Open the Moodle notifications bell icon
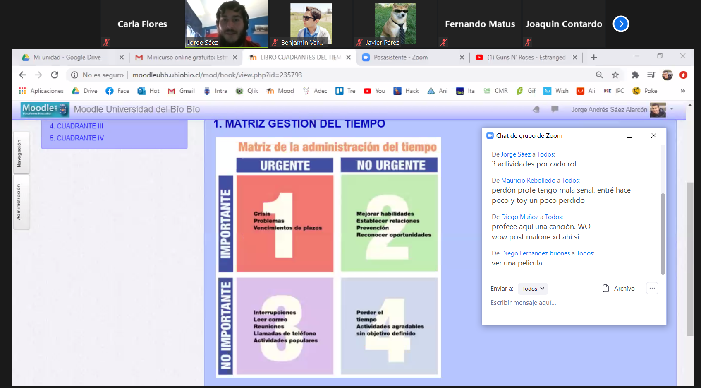 (536, 109)
